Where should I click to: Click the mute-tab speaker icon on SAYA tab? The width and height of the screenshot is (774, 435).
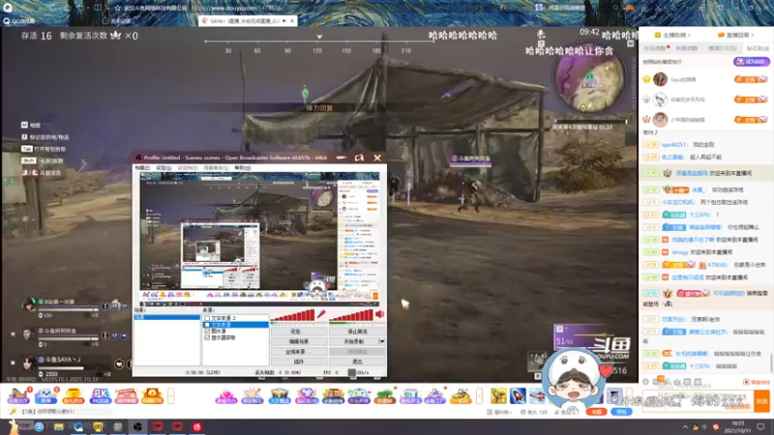283,21
